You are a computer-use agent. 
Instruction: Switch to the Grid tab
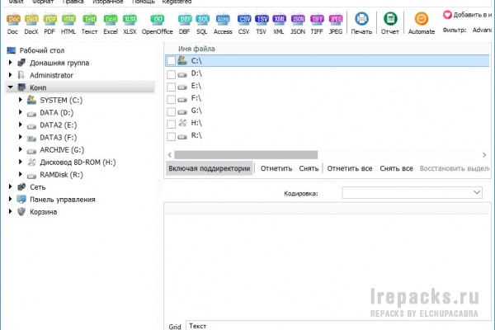coord(175,327)
